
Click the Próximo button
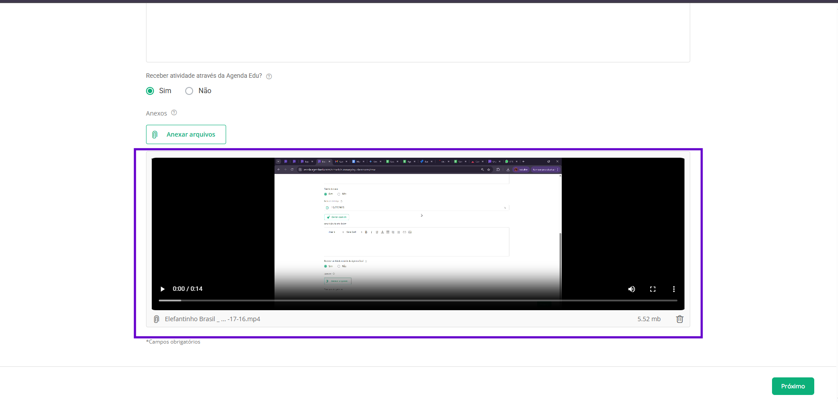click(793, 386)
